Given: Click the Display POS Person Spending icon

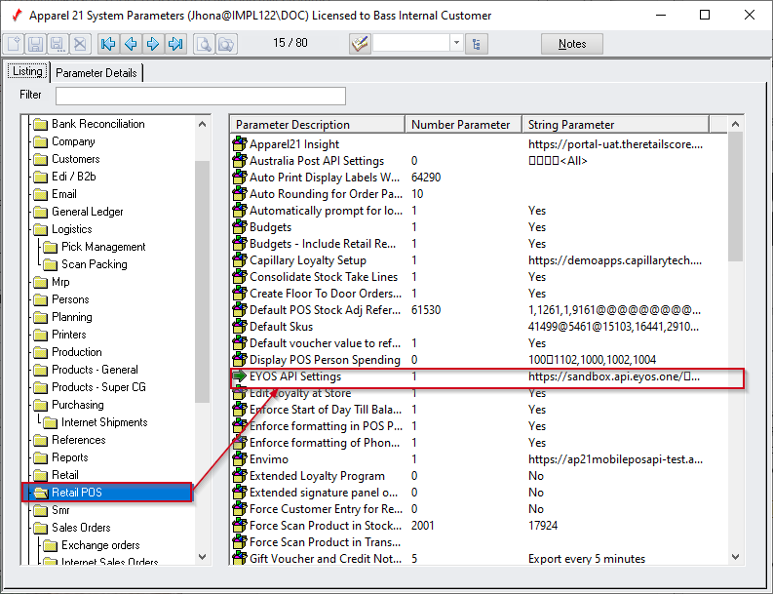Looking at the screenshot, I should click(240, 360).
